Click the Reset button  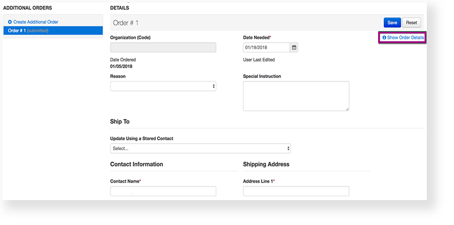tap(412, 23)
